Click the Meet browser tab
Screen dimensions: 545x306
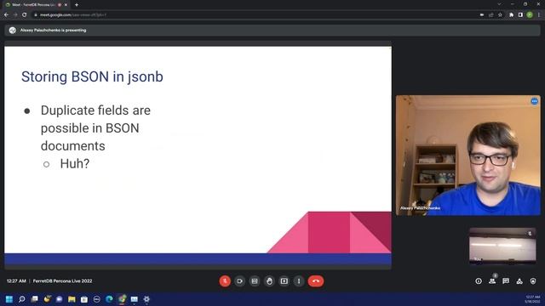pyautogui.click(x=36, y=5)
